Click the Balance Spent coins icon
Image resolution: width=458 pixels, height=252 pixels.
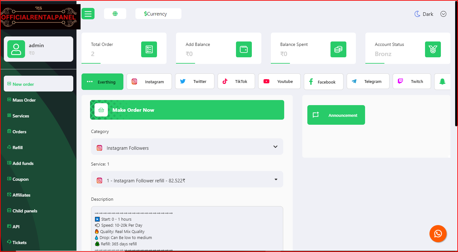point(338,49)
